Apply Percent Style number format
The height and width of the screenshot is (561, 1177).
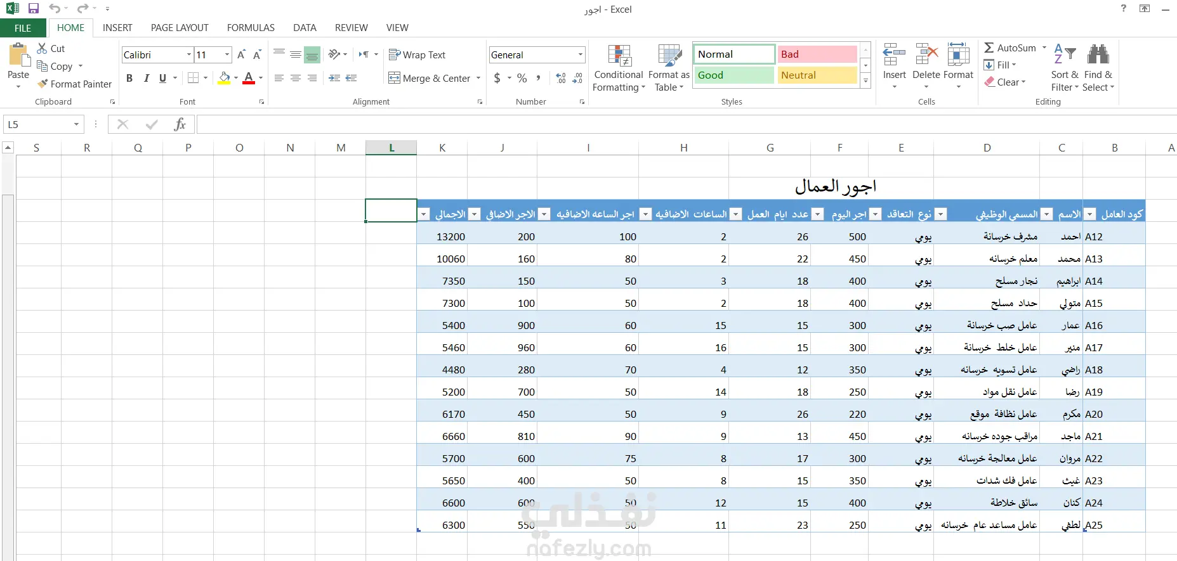pos(522,78)
